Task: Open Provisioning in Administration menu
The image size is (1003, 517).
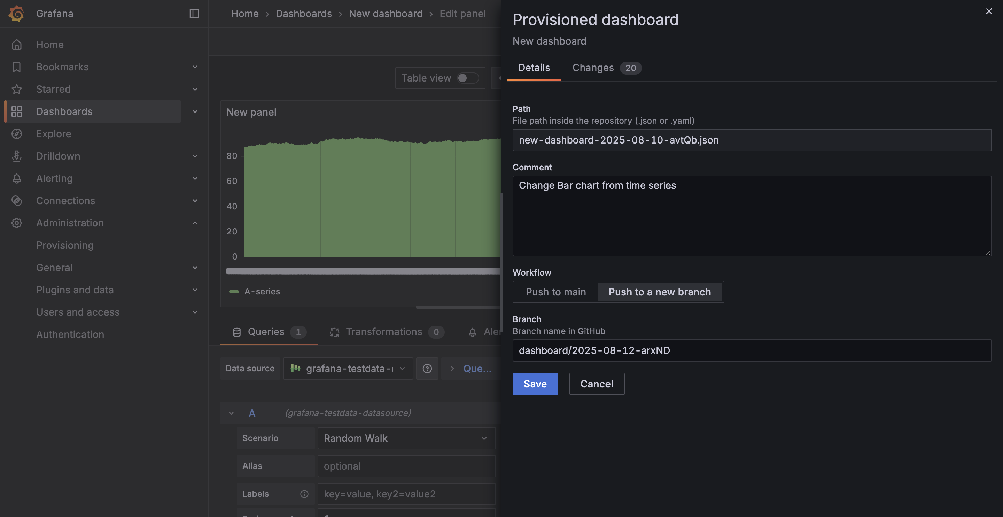Action: [x=65, y=246]
